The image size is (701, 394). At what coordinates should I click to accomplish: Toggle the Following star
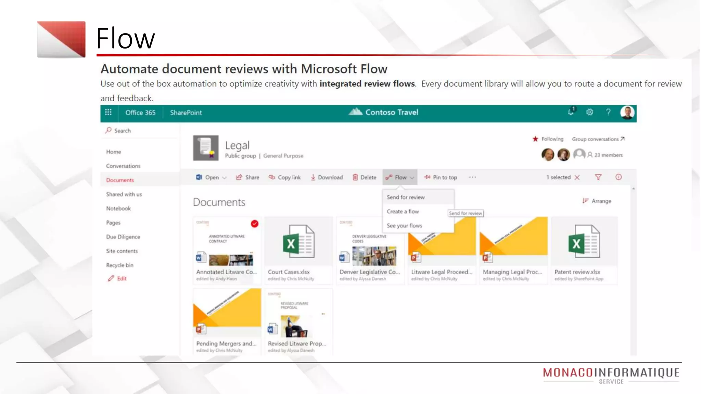tap(535, 139)
